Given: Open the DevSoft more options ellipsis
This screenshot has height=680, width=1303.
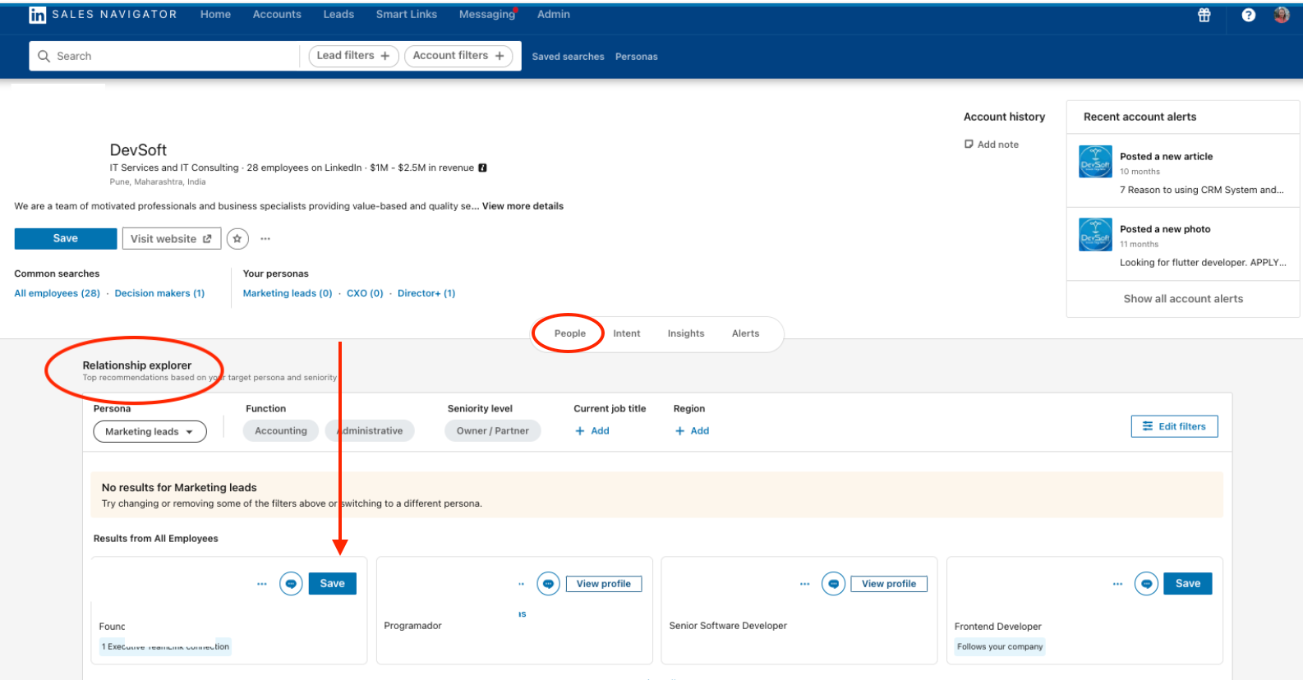Looking at the screenshot, I should 265,239.
